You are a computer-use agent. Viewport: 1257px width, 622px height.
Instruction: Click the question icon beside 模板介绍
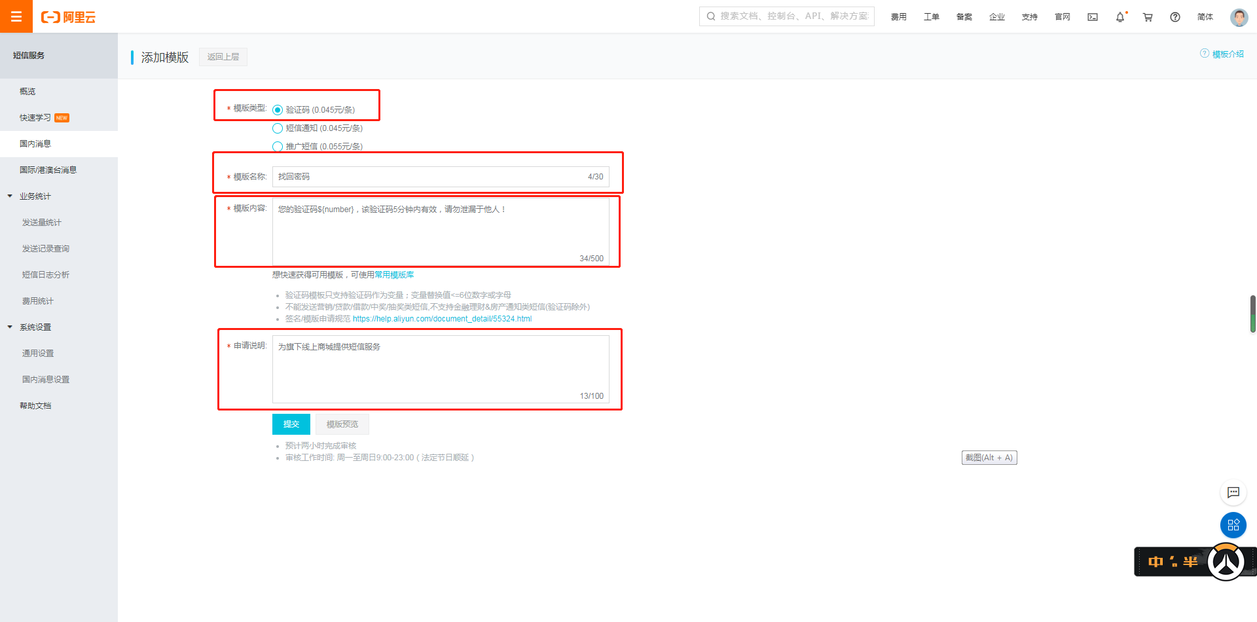(x=1205, y=54)
